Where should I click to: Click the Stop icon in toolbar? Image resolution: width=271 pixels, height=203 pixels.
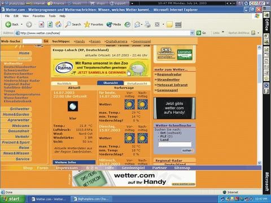41,24
